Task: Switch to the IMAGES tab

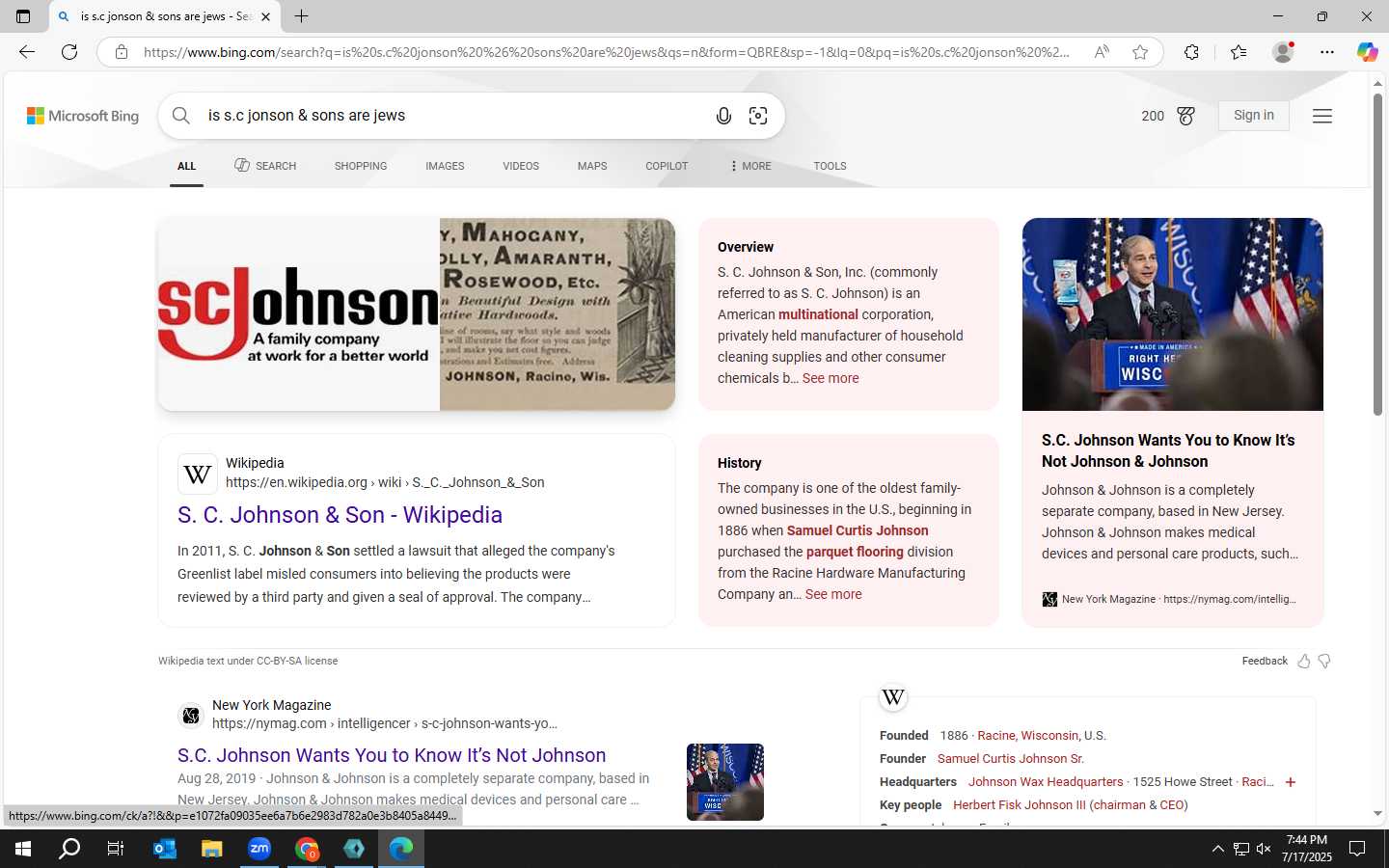Action: click(445, 166)
